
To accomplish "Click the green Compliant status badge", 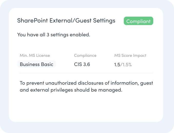I will point(138,21).
